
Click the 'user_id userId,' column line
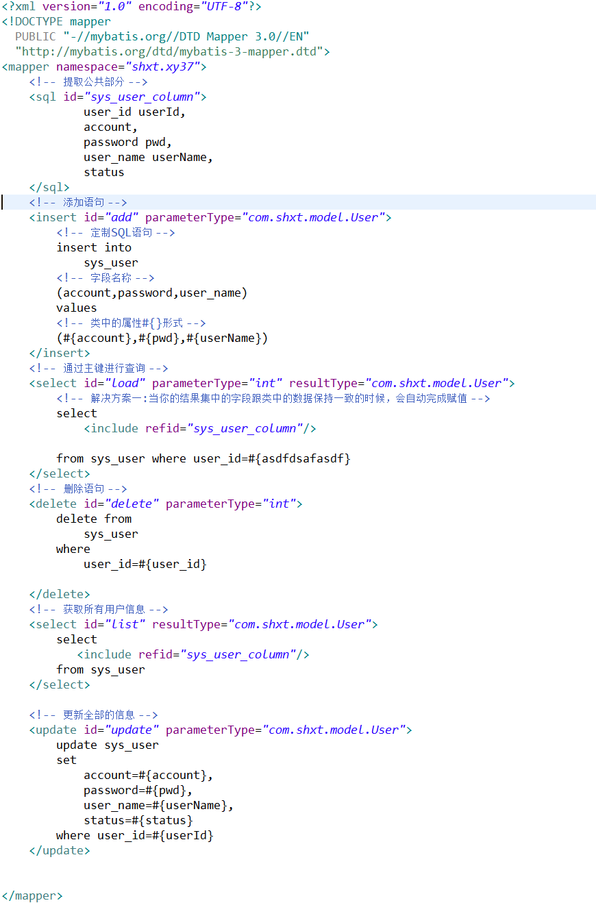coord(135,112)
